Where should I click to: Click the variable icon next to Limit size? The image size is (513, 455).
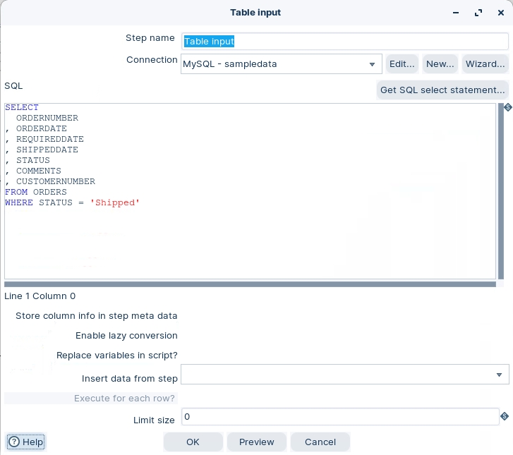click(505, 417)
